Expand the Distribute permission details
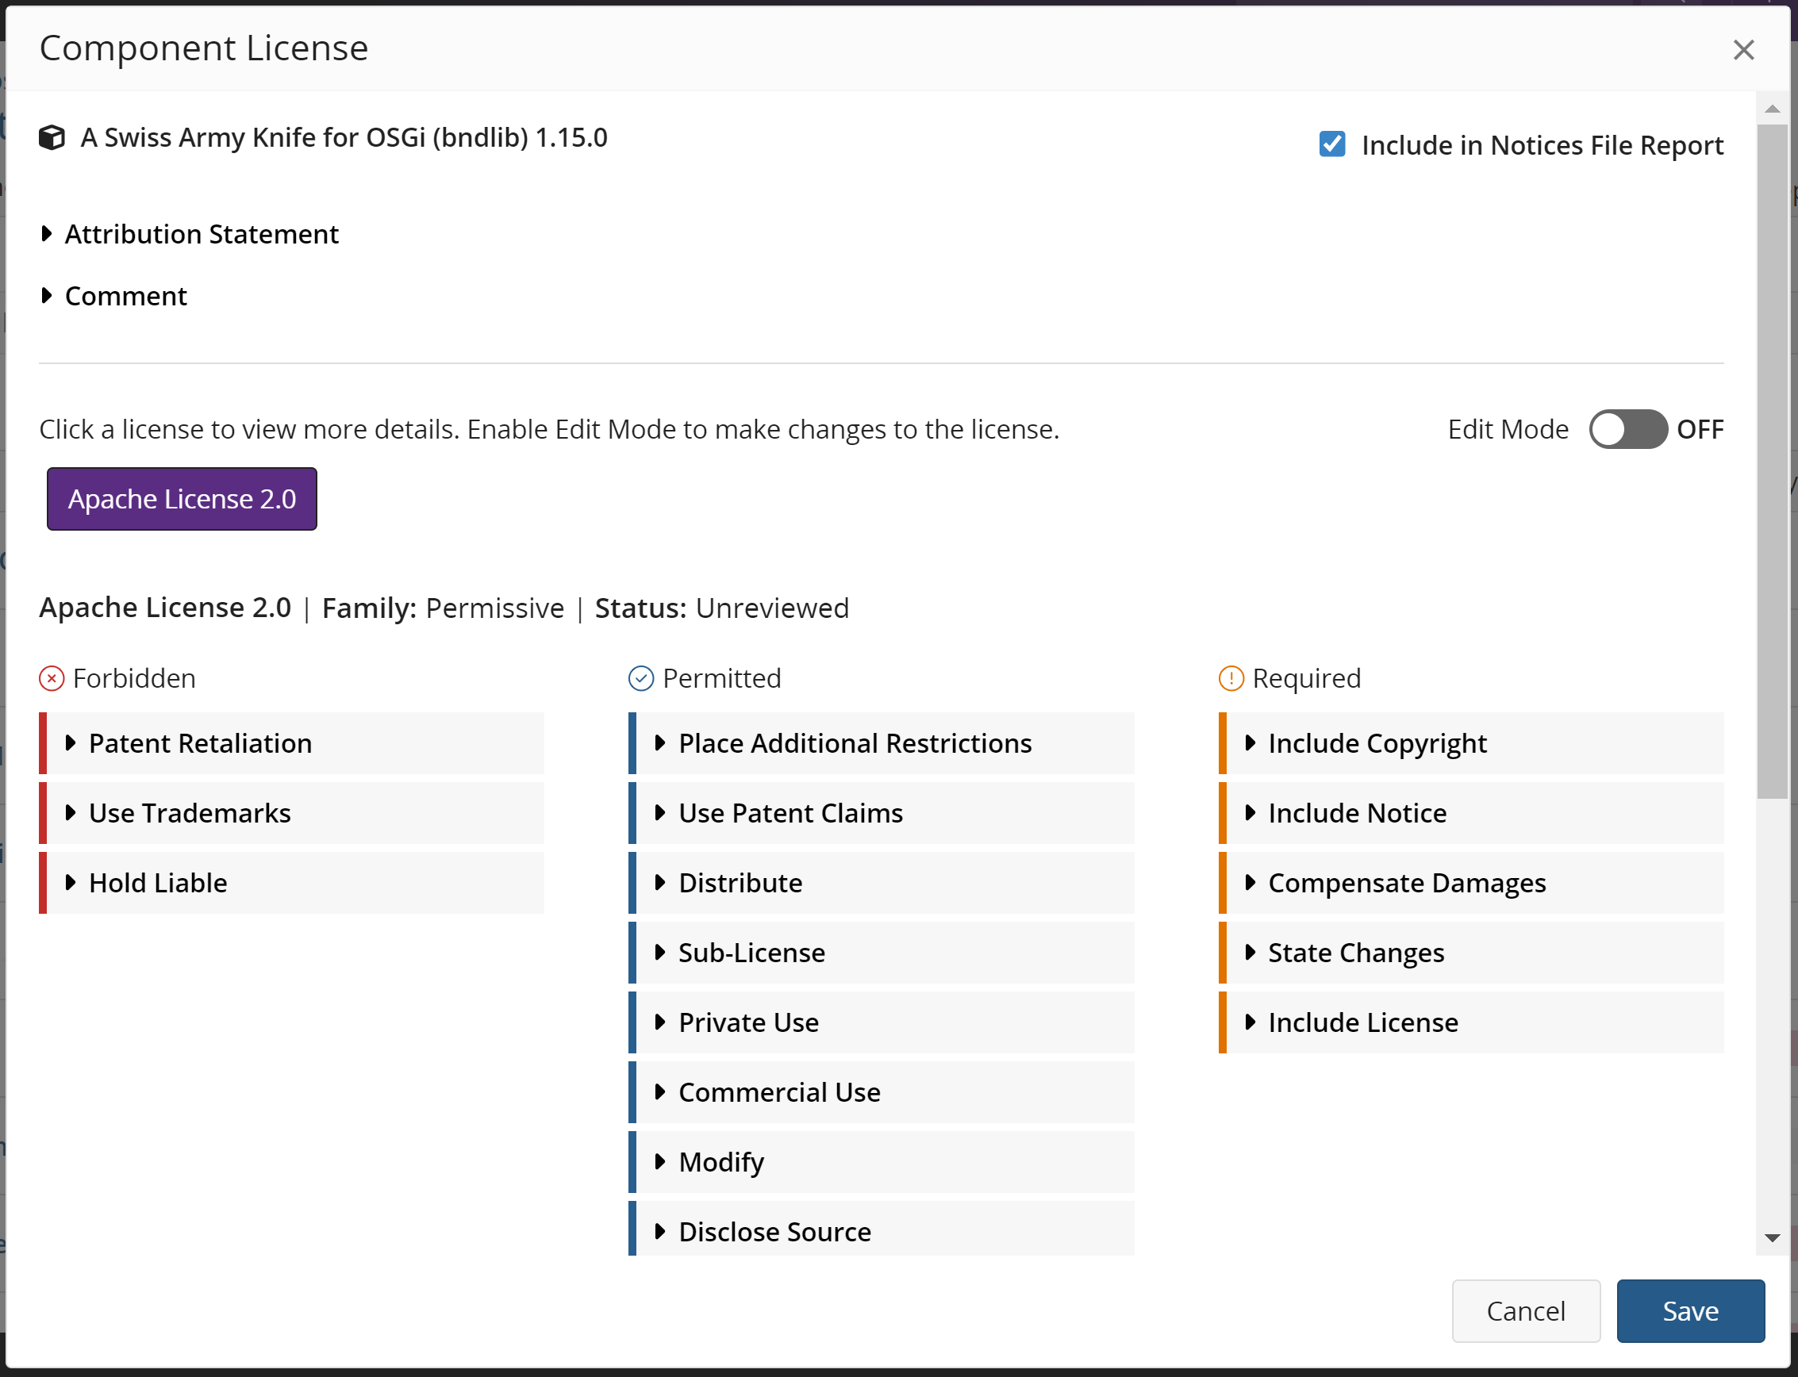1798x1377 pixels. pyautogui.click(x=661, y=883)
